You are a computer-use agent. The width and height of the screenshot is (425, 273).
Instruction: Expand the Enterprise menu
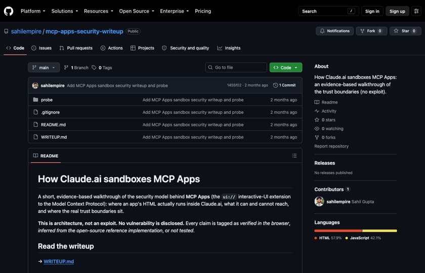coord(174,11)
